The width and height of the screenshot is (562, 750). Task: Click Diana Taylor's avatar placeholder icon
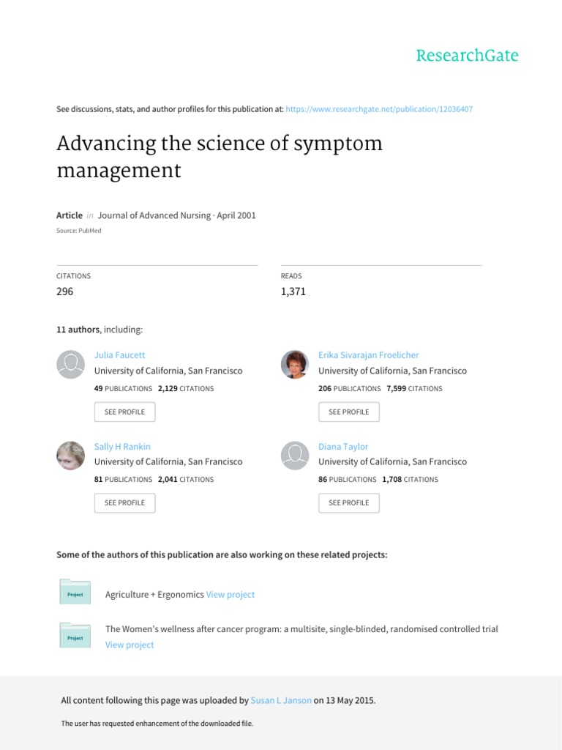(295, 456)
